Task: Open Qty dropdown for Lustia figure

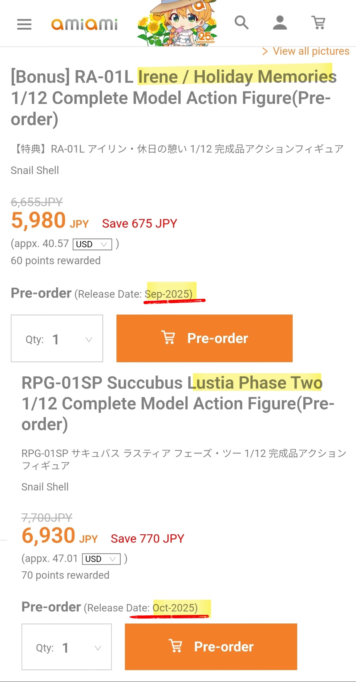Action: click(67, 647)
